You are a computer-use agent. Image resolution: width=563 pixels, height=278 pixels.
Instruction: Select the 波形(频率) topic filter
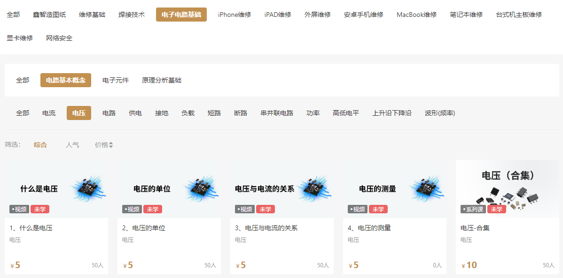440,113
